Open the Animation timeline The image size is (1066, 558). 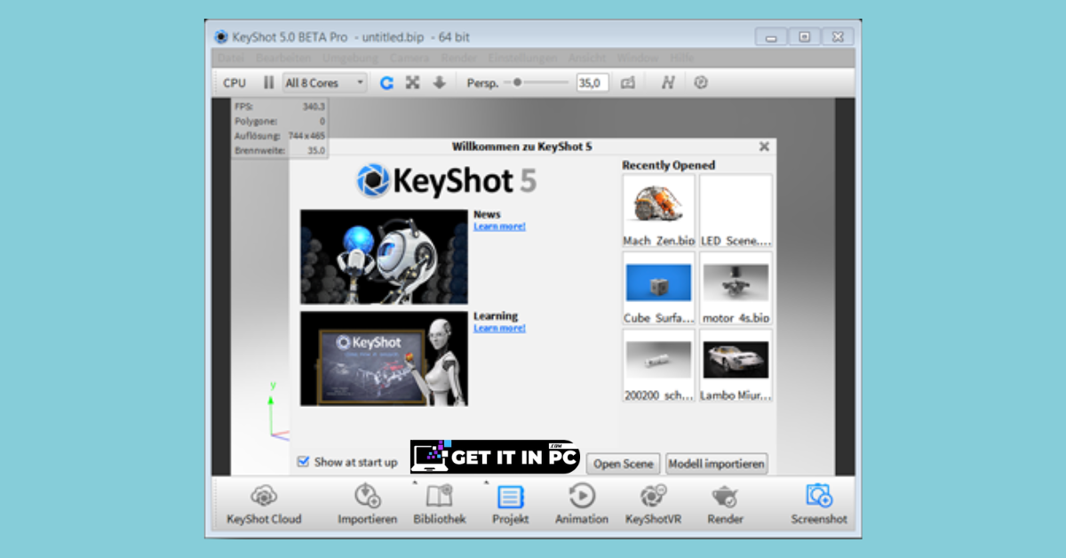tap(582, 505)
